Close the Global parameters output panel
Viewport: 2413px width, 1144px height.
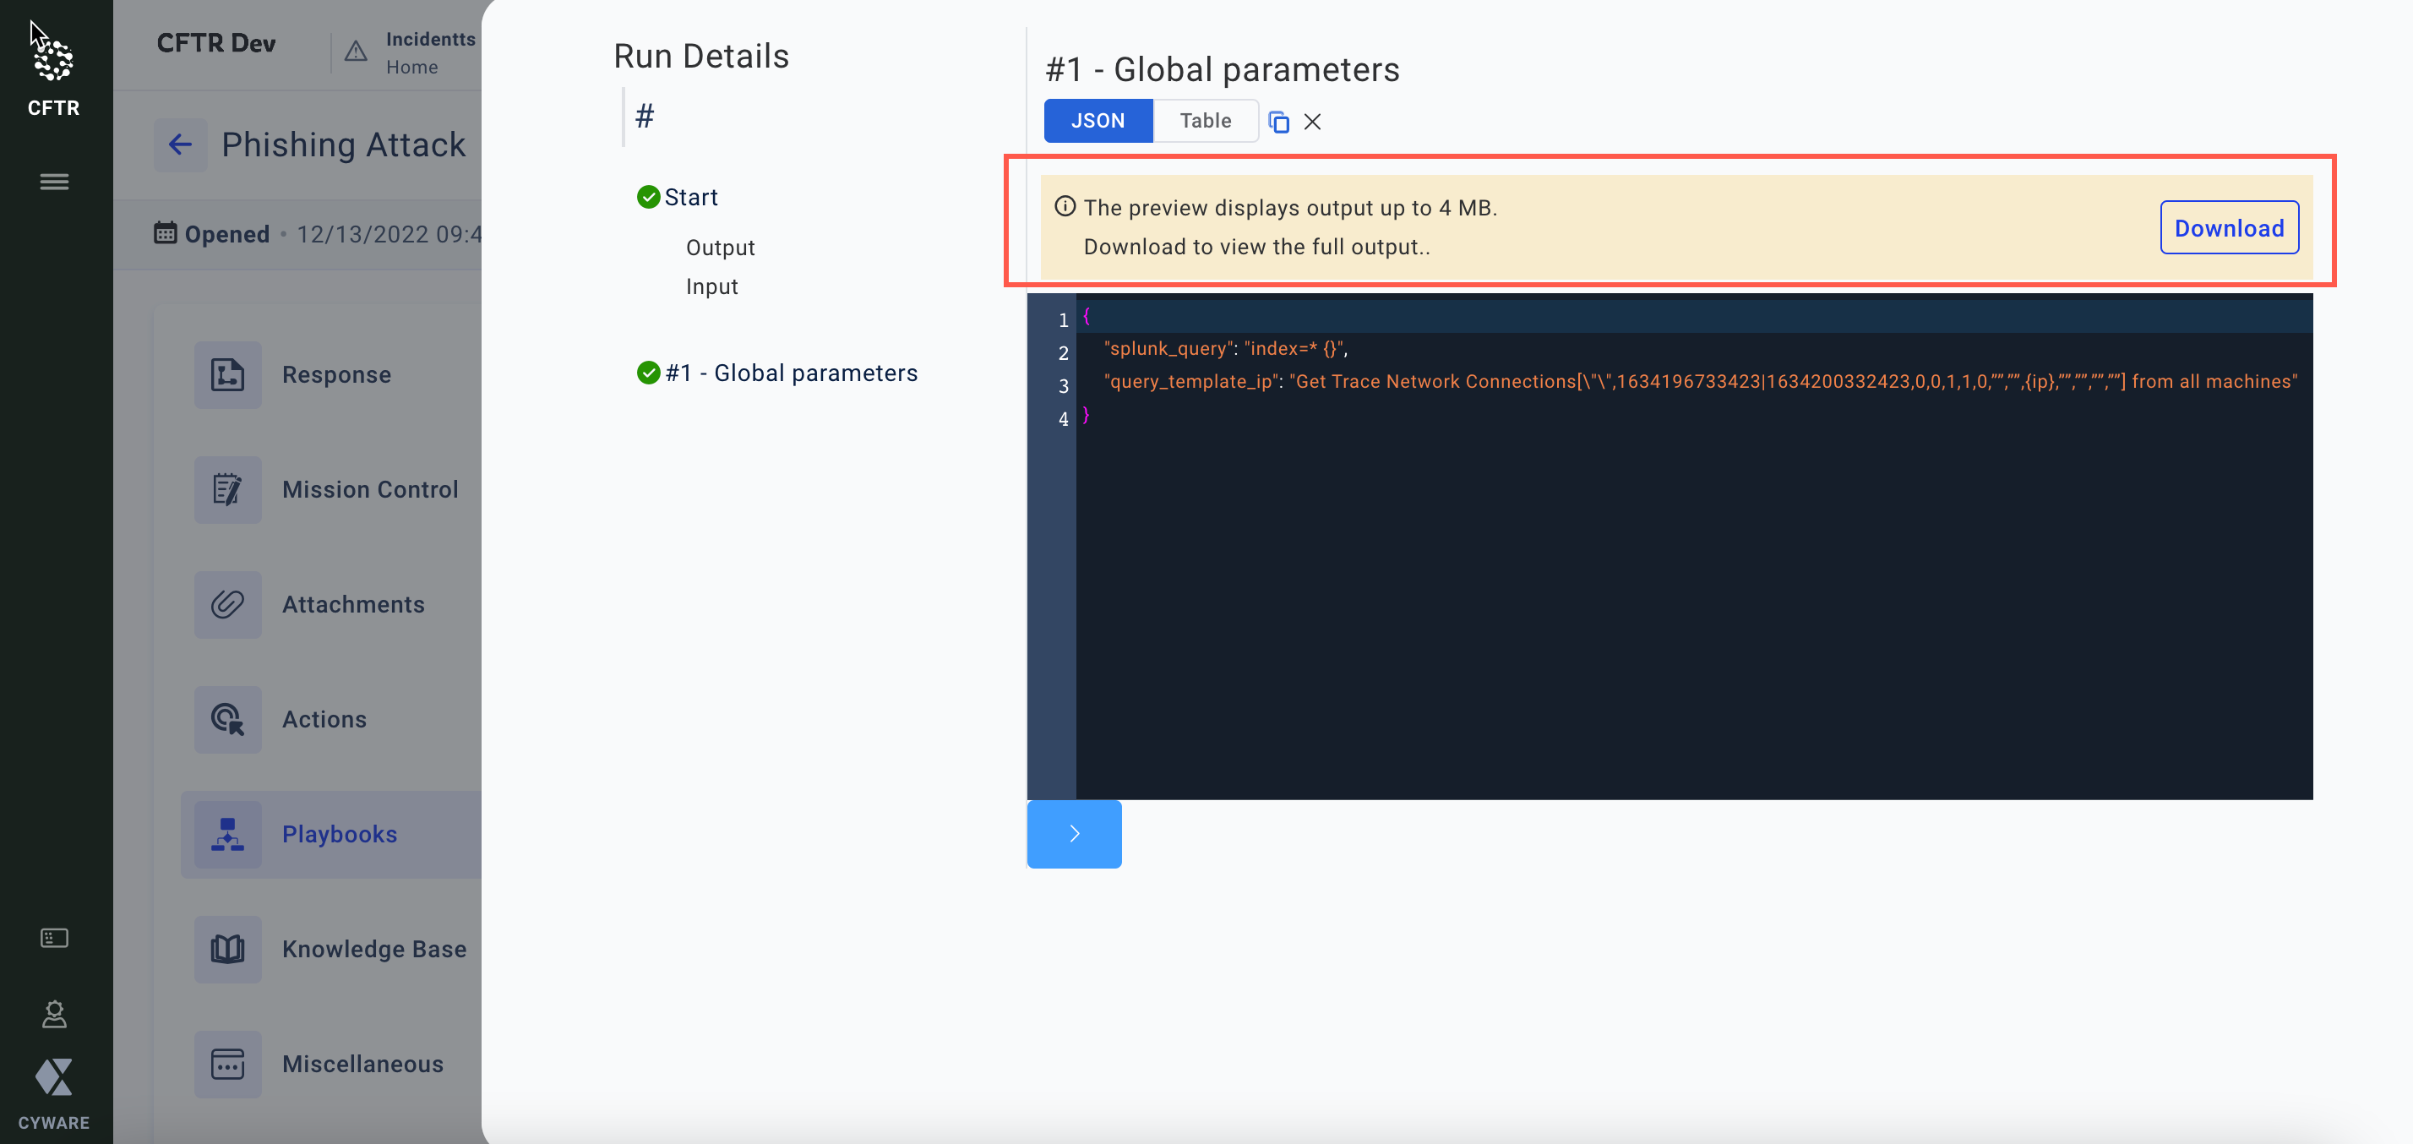pos(1312,122)
